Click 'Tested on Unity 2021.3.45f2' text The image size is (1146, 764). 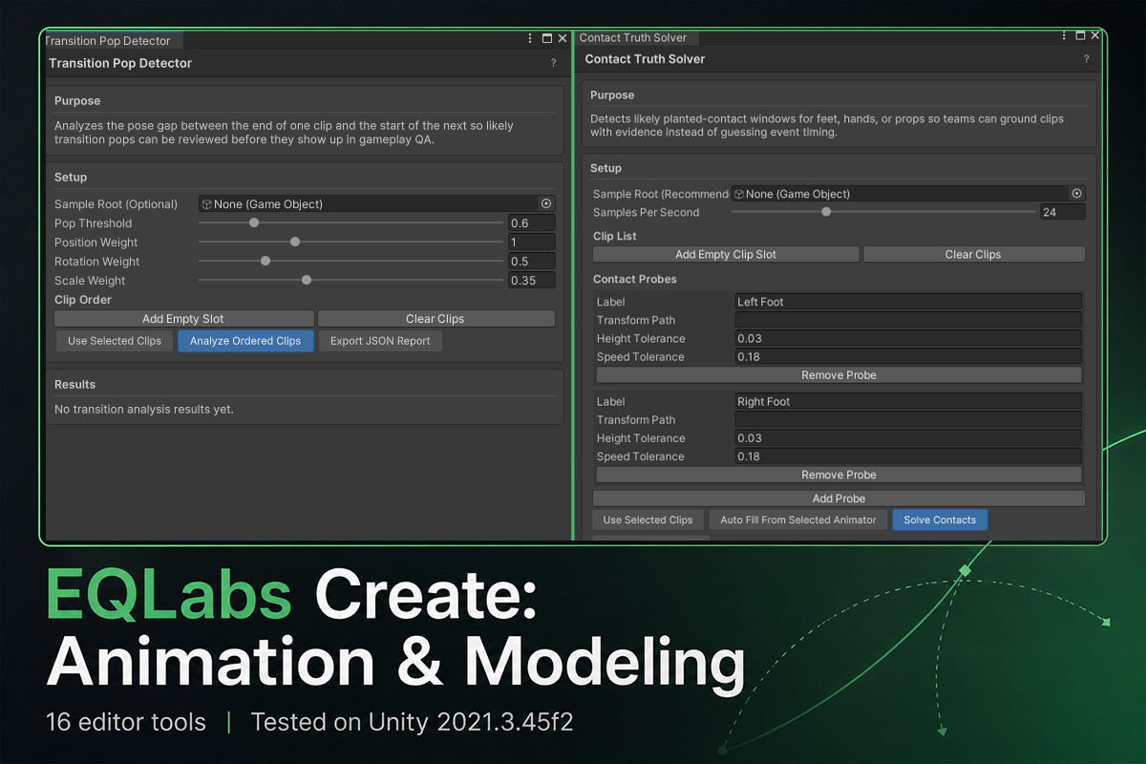[412, 722]
